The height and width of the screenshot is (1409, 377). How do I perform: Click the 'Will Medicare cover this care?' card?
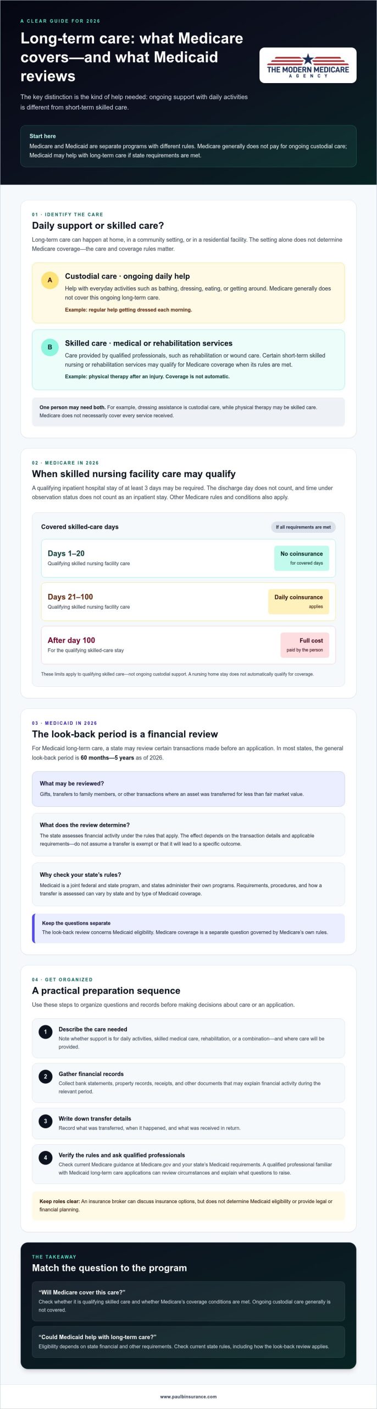[x=188, y=1301]
